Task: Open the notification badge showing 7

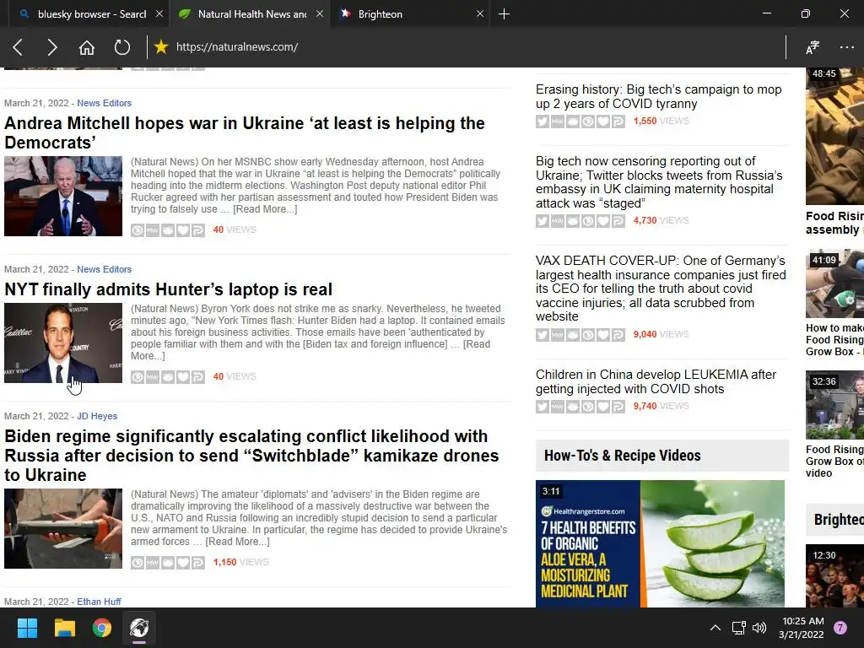Action: [840, 628]
